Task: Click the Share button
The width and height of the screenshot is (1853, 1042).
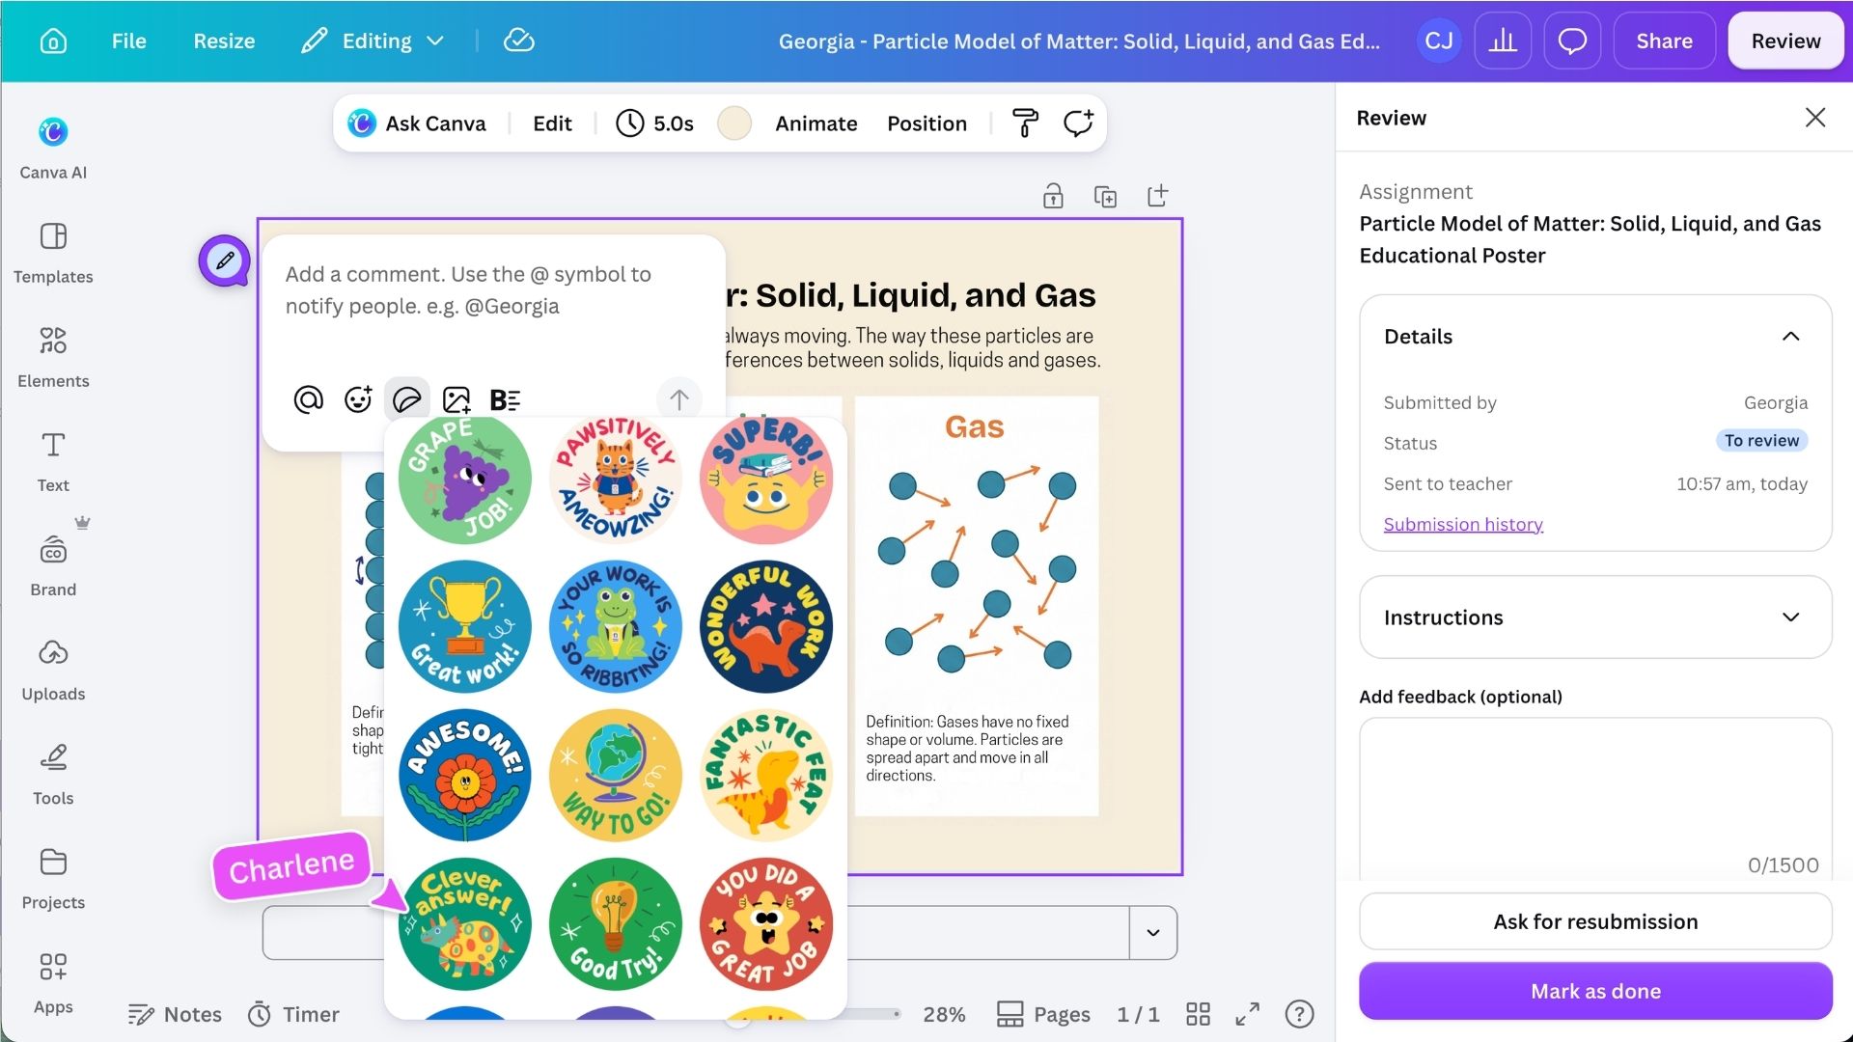Action: click(1664, 41)
